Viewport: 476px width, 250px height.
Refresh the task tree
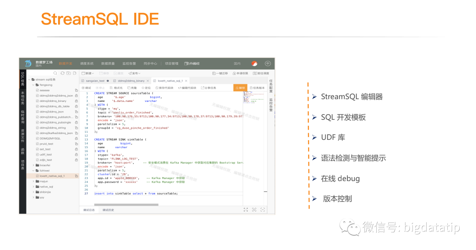coord(62,73)
